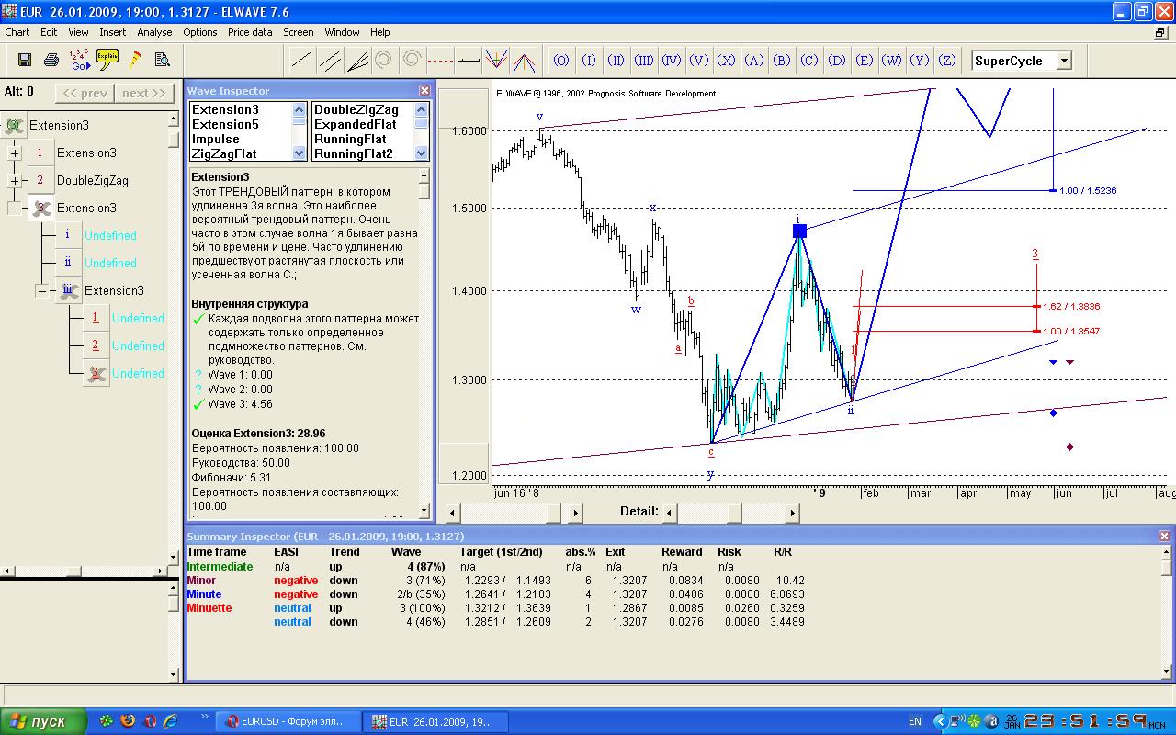Select the single trend line tool
The height and width of the screenshot is (735, 1176).
[x=301, y=60]
